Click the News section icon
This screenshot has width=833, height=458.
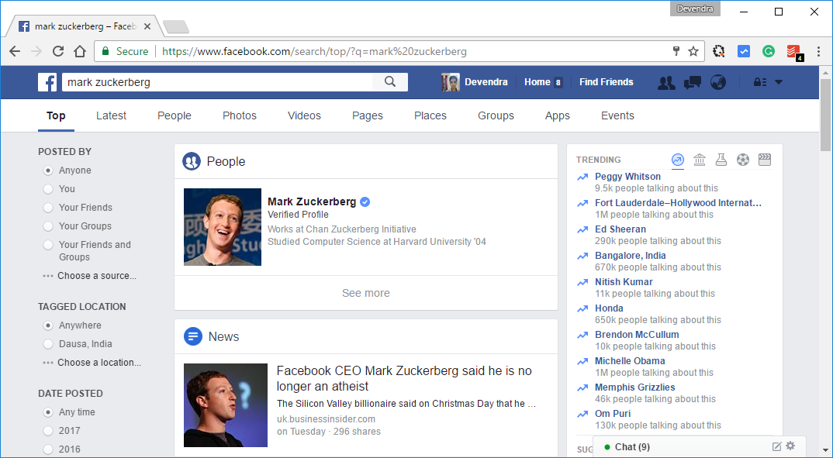click(x=193, y=336)
